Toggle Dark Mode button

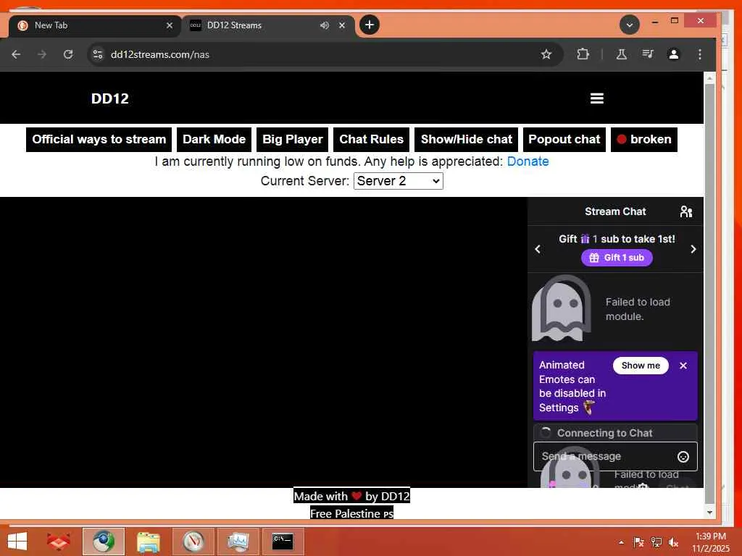214,140
